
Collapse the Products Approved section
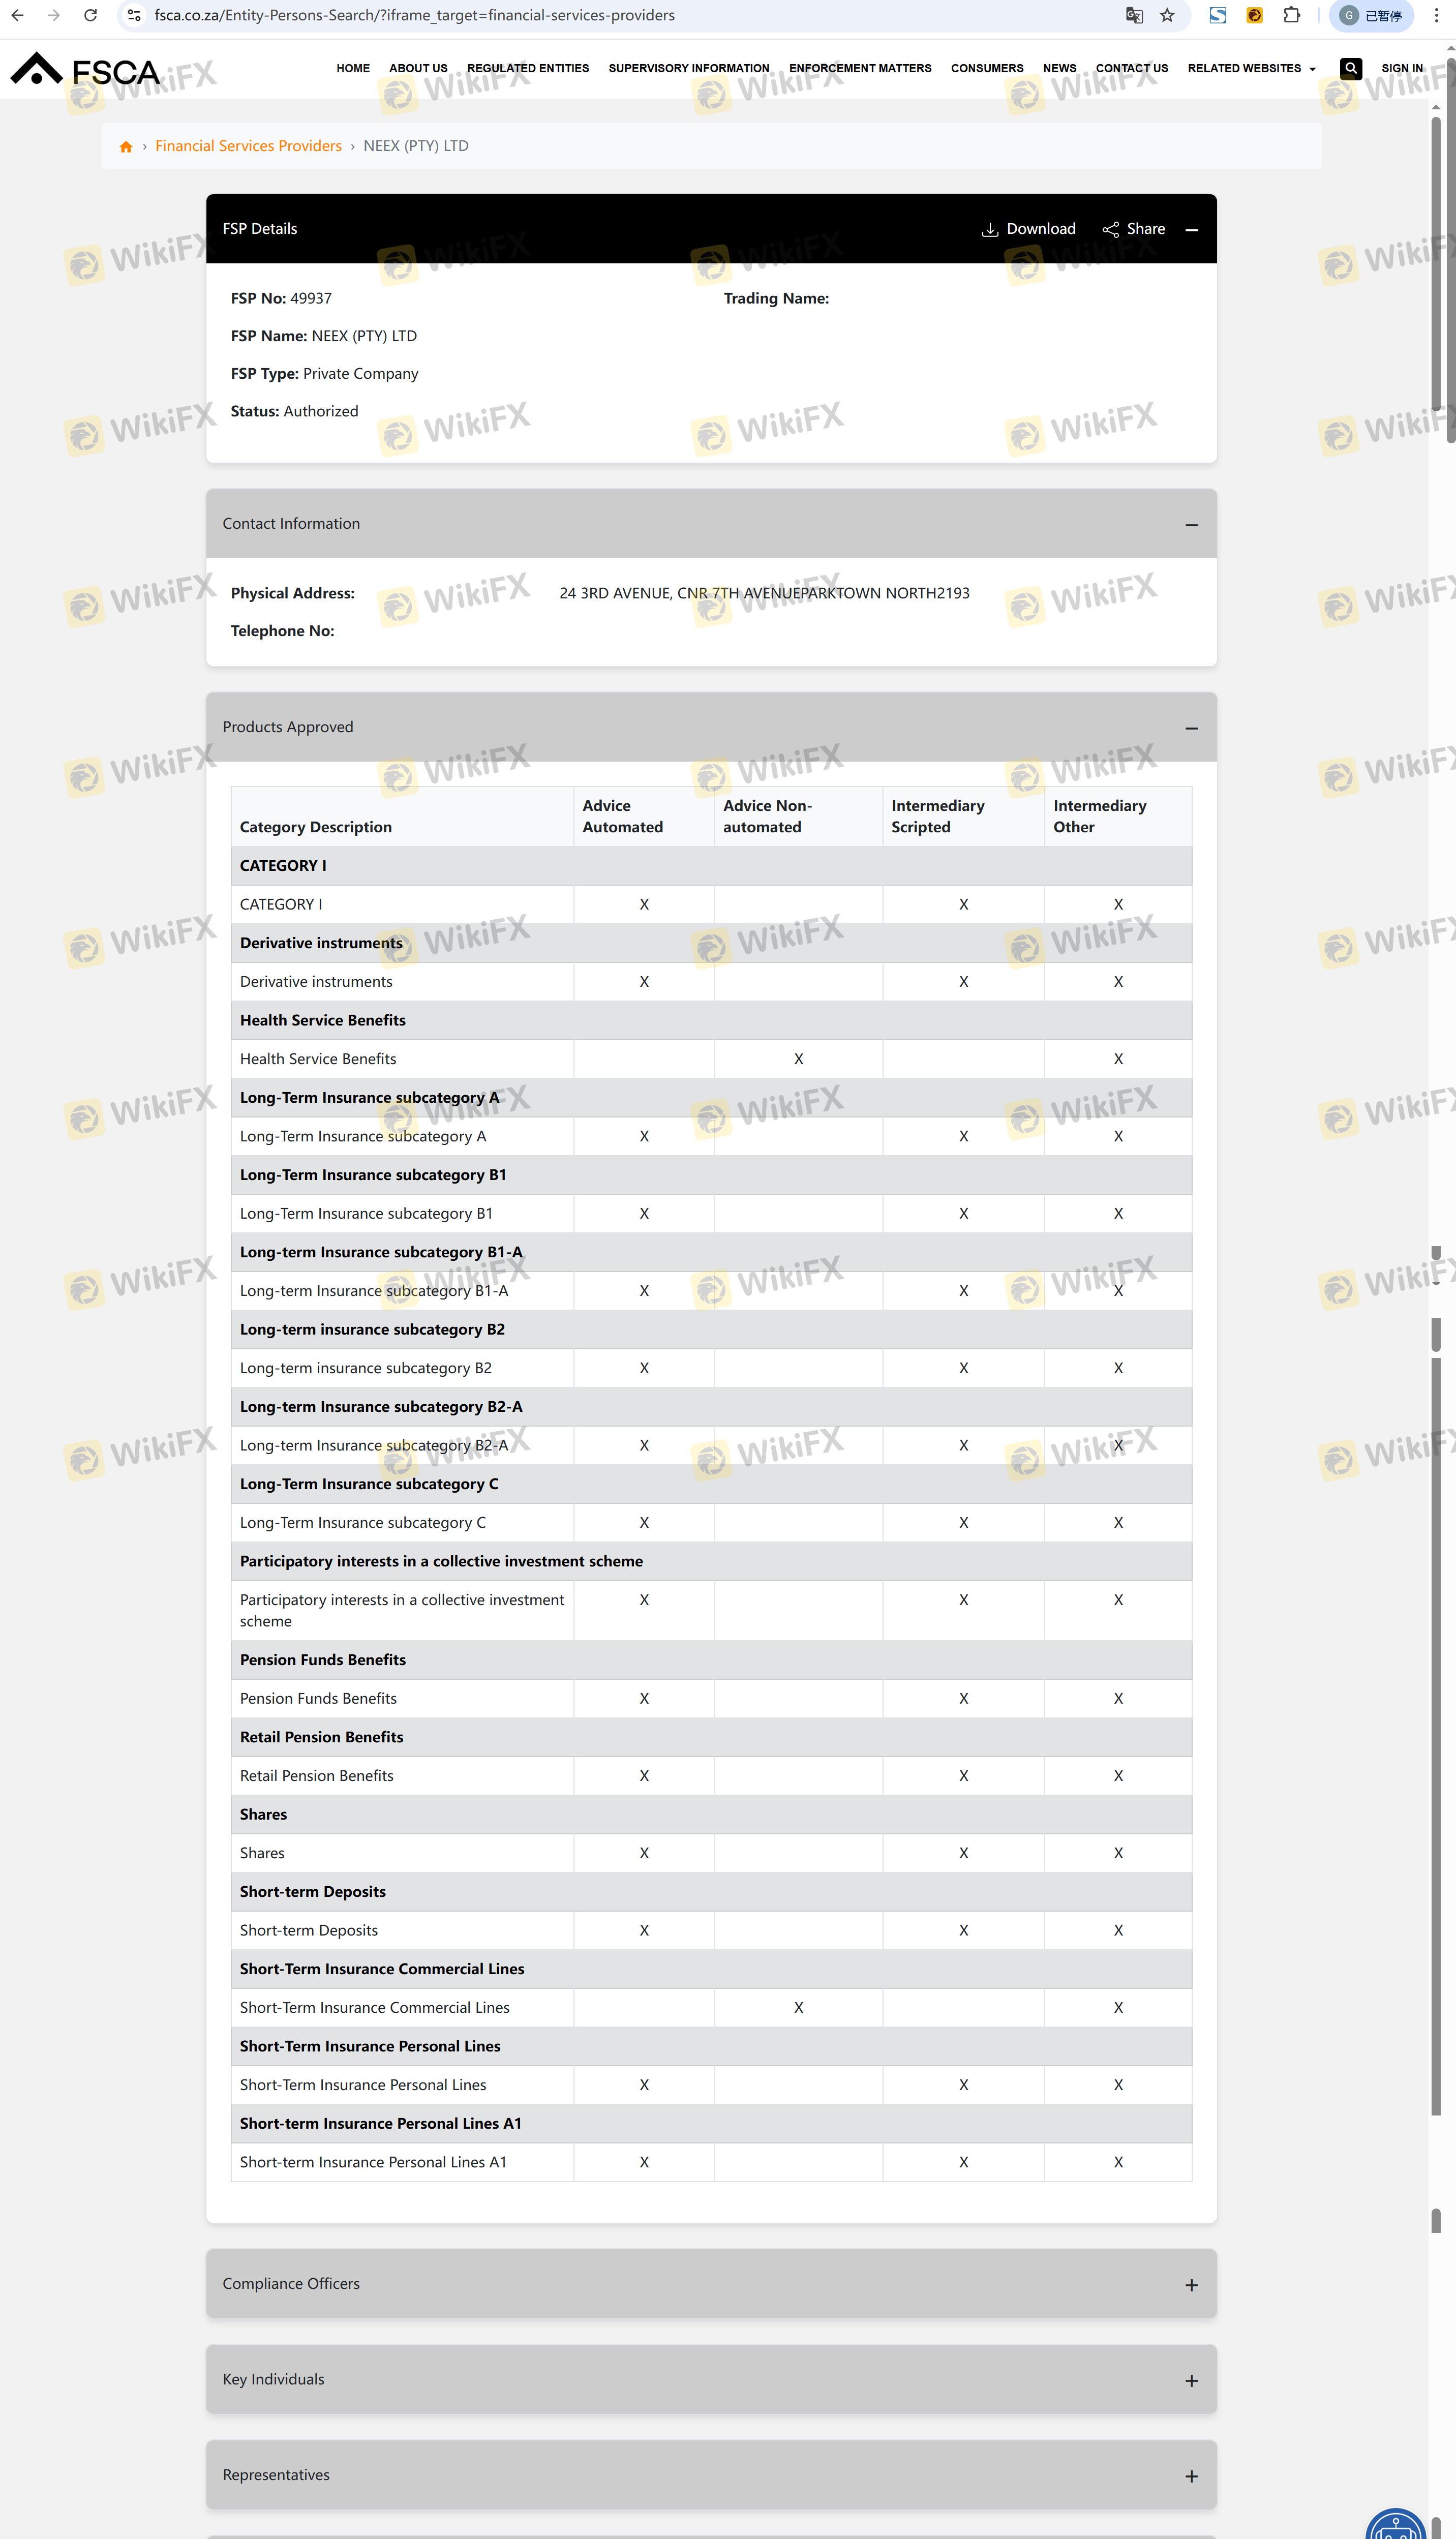tap(1191, 728)
